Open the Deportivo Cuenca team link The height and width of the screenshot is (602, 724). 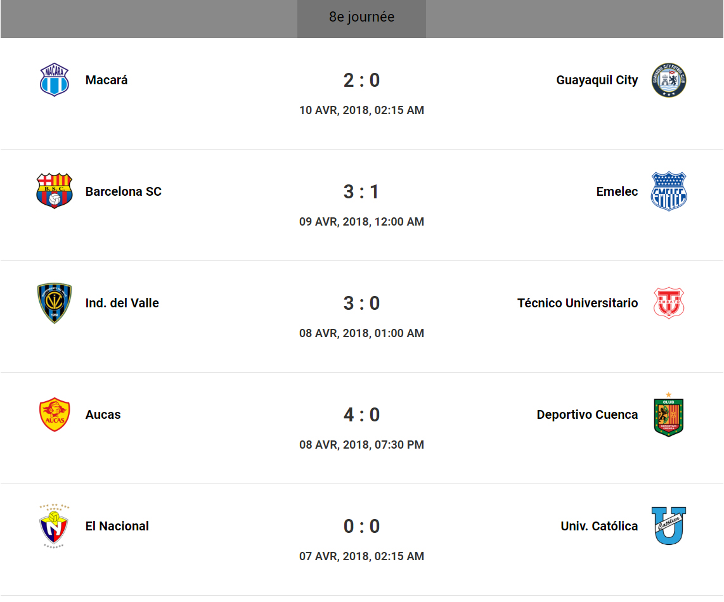coord(587,415)
